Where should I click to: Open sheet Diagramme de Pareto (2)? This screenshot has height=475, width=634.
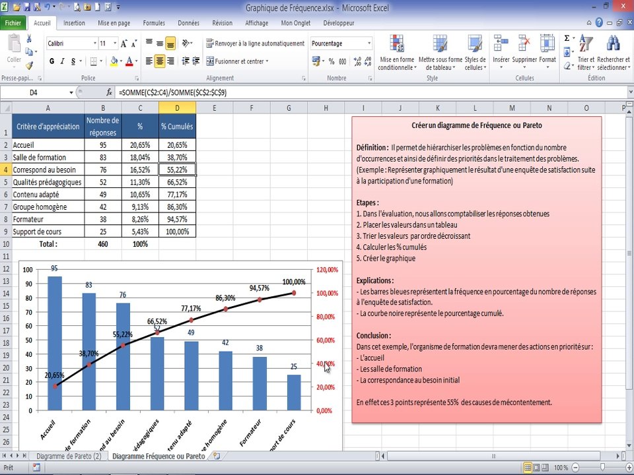(x=69, y=456)
